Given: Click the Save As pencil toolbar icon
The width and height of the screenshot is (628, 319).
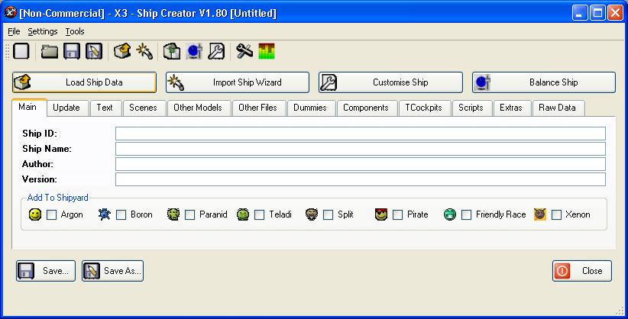Looking at the screenshot, I should (94, 52).
